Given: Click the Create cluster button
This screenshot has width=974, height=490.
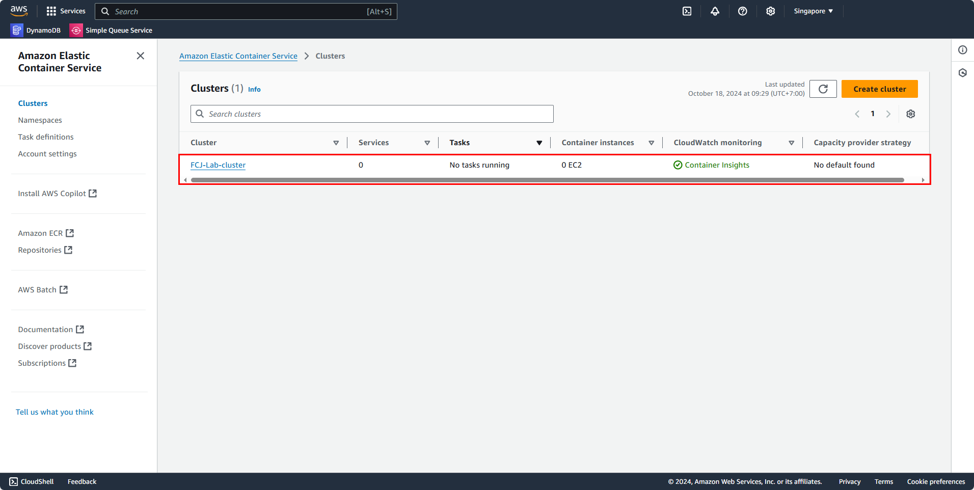Looking at the screenshot, I should [x=880, y=89].
